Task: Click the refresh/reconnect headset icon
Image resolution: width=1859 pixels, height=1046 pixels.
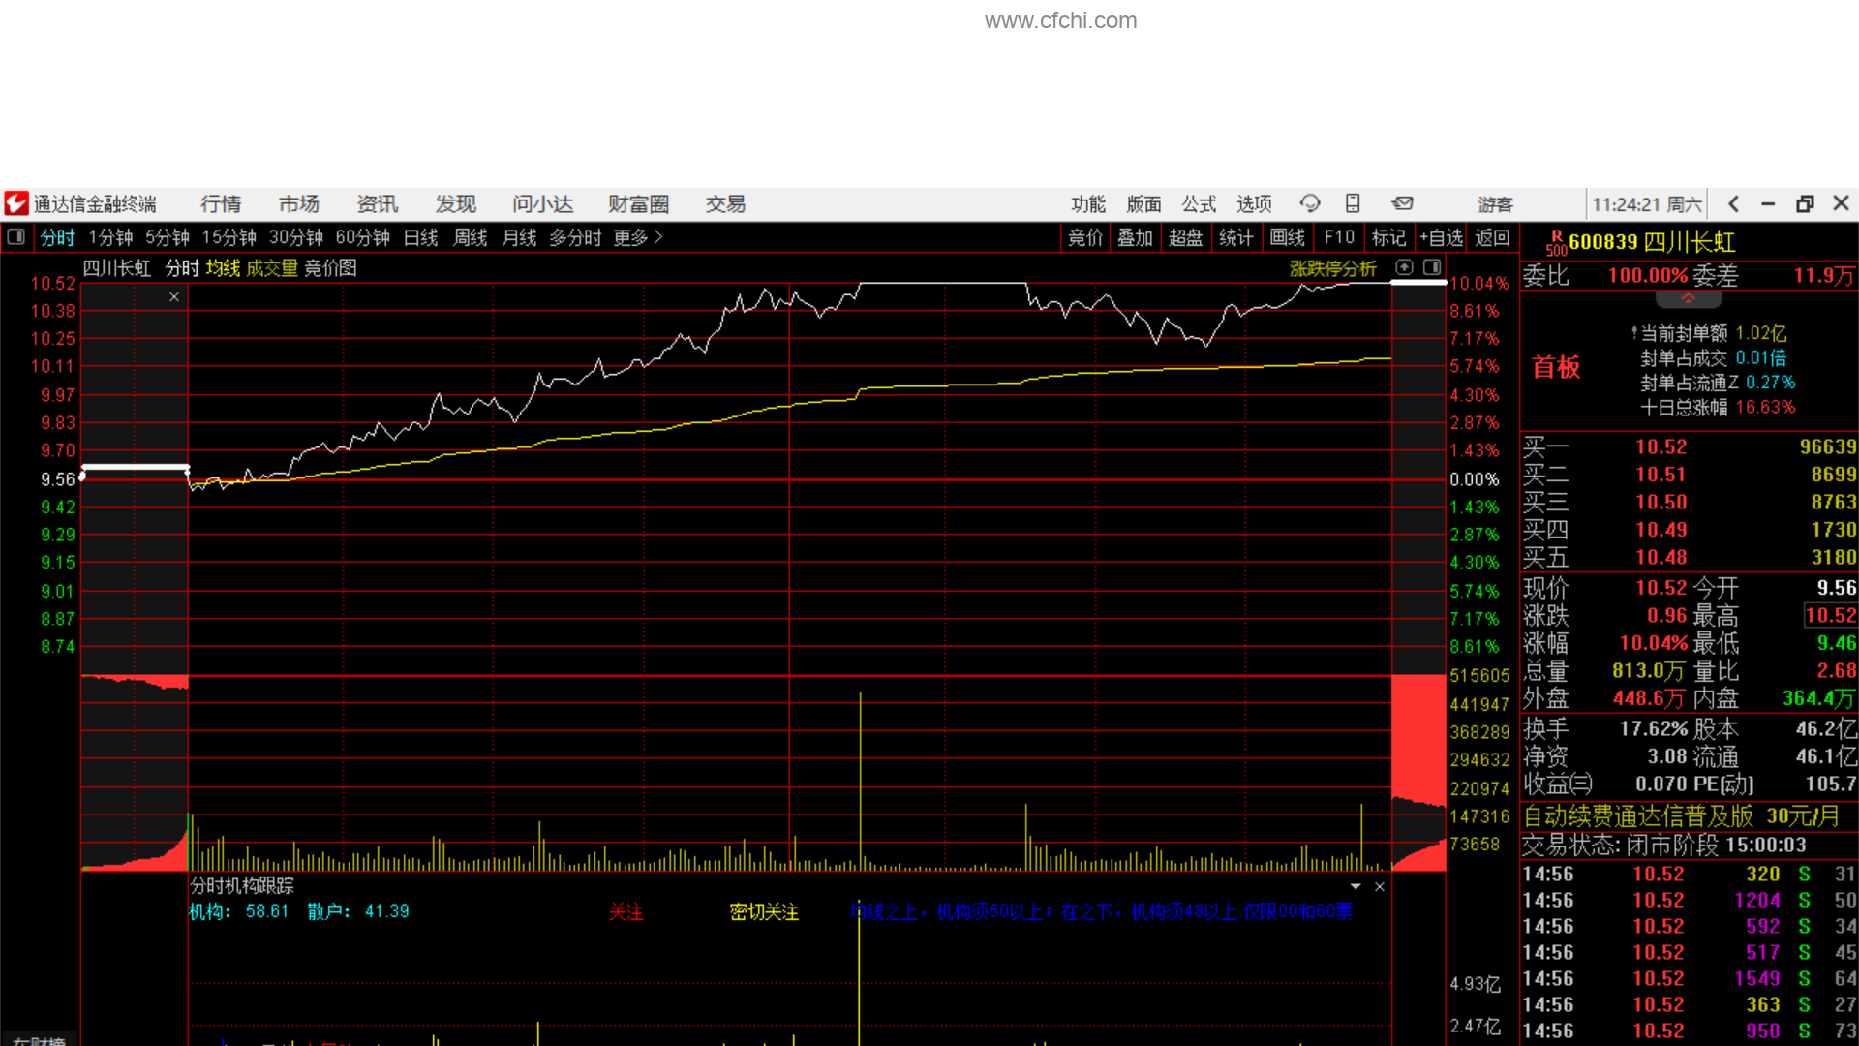Action: [1310, 203]
